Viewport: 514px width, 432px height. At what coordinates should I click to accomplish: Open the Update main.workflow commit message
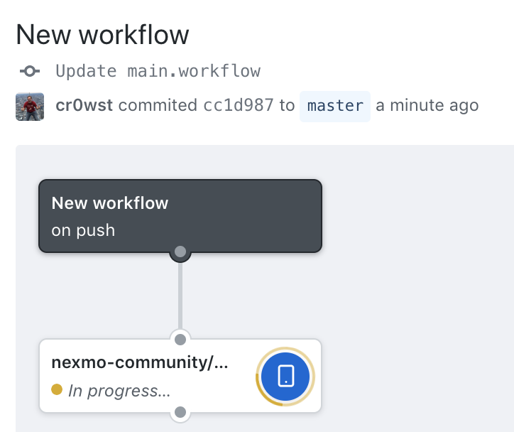coord(158,71)
